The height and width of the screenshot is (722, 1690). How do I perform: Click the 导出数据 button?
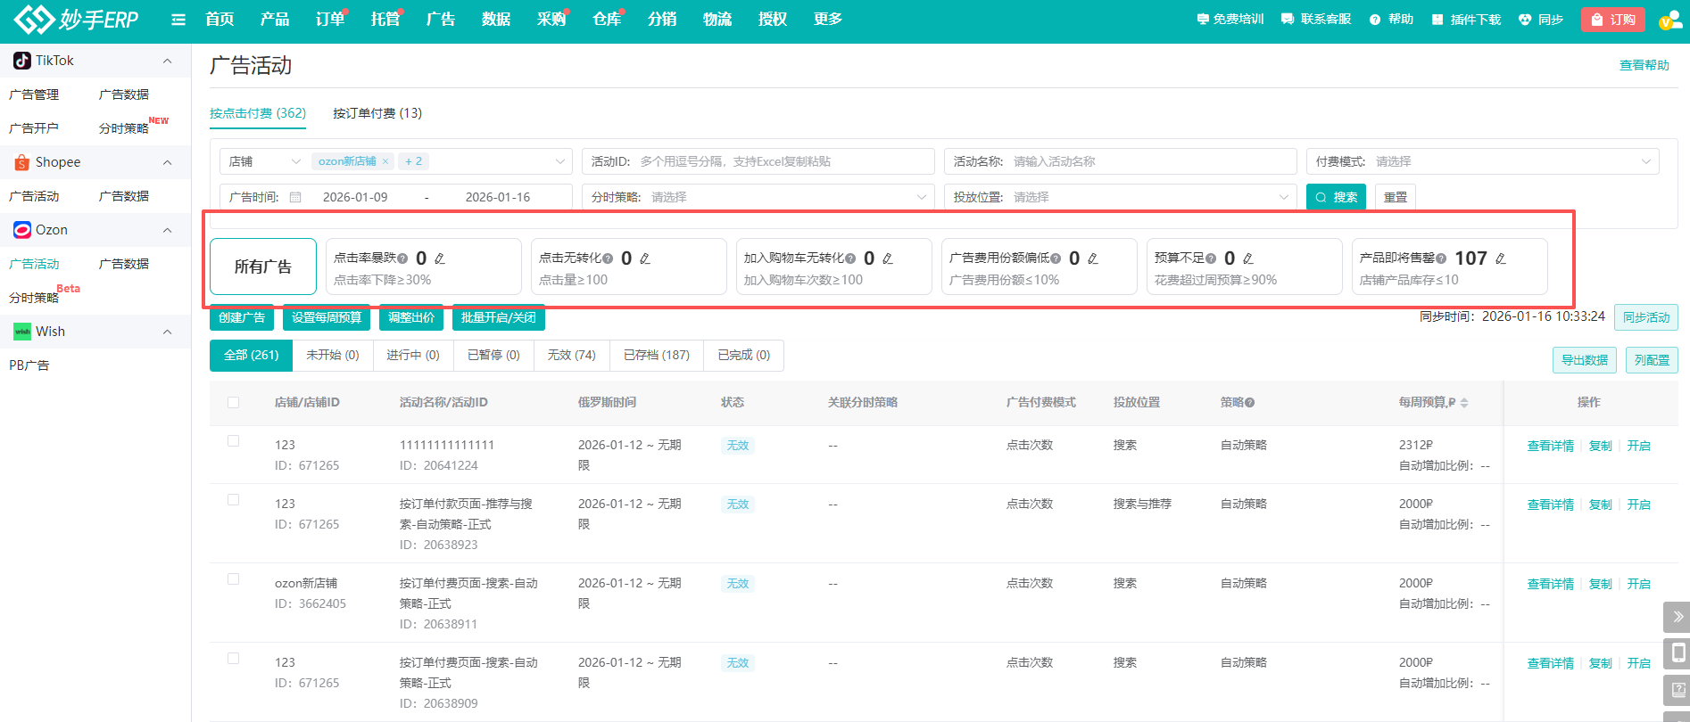pos(1585,360)
